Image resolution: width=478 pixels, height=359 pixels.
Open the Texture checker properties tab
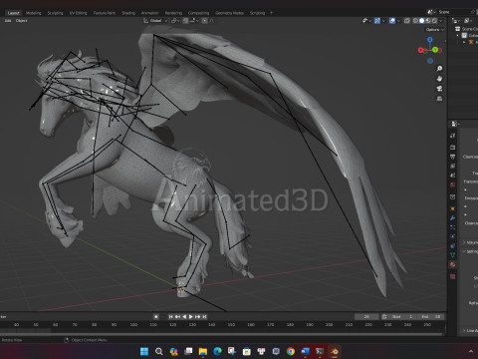coord(452,276)
